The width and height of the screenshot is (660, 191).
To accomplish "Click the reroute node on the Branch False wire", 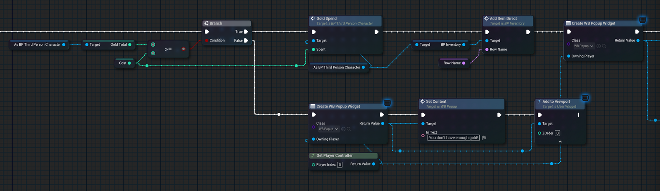I will 279,114.
